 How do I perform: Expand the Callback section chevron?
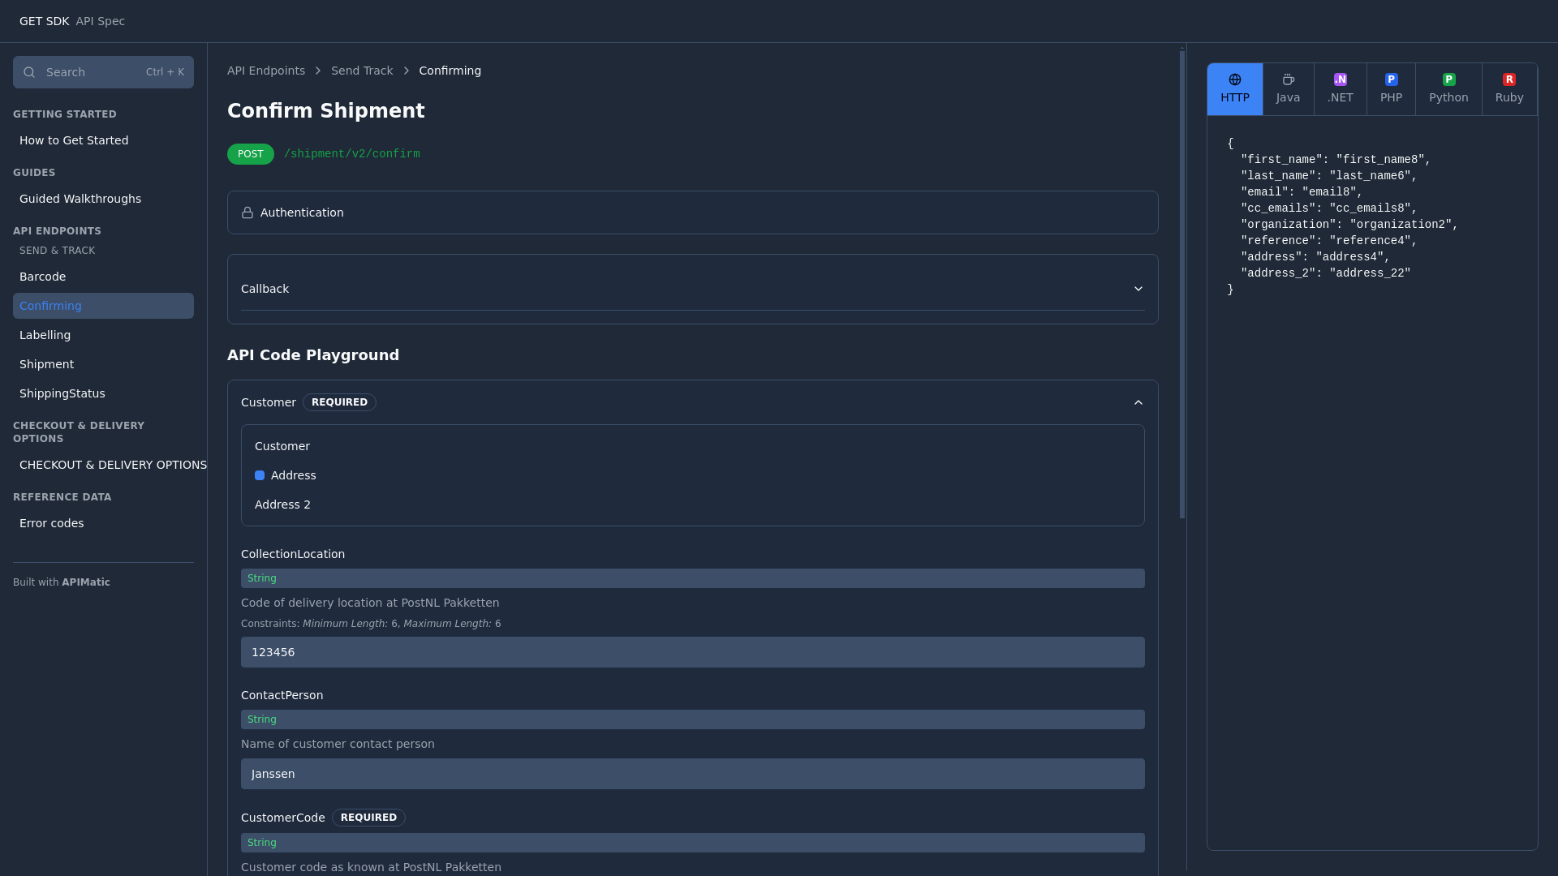point(1138,289)
